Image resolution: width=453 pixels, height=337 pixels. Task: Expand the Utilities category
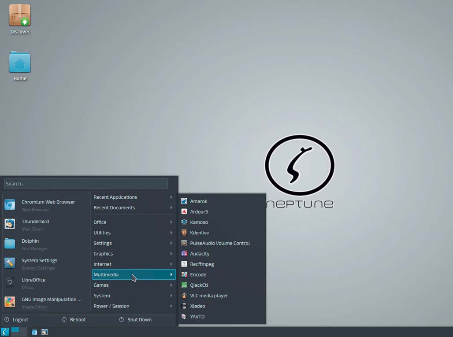(134, 233)
